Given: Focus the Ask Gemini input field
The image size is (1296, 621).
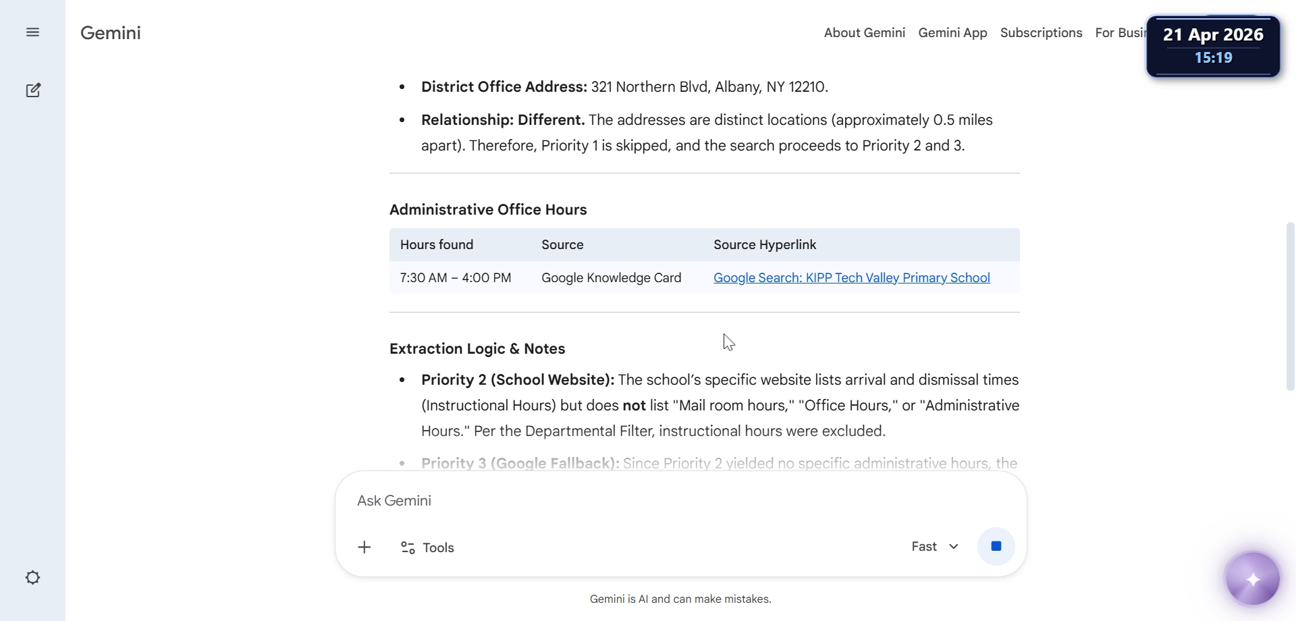Looking at the screenshot, I should click(680, 501).
